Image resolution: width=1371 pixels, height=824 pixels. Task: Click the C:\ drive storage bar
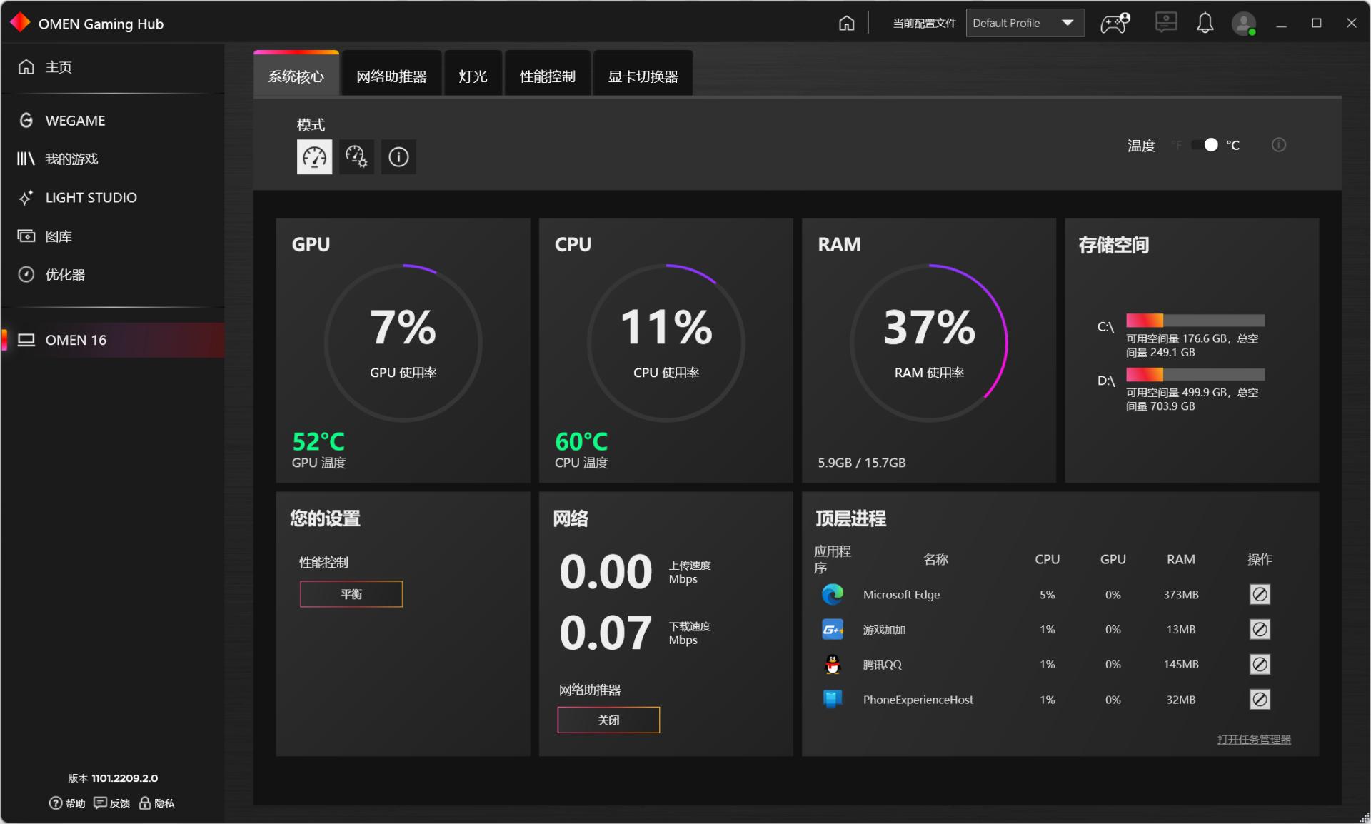(x=1195, y=321)
